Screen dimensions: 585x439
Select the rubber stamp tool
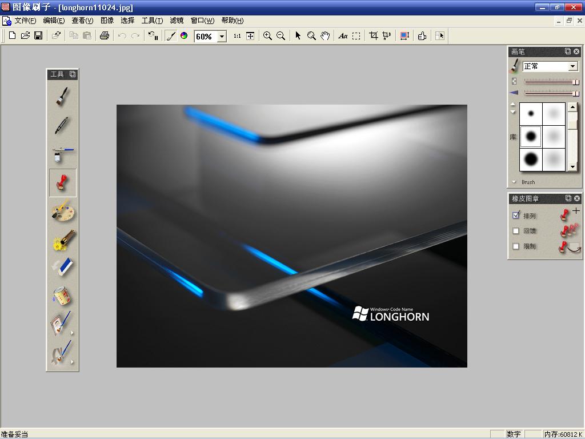click(x=62, y=182)
